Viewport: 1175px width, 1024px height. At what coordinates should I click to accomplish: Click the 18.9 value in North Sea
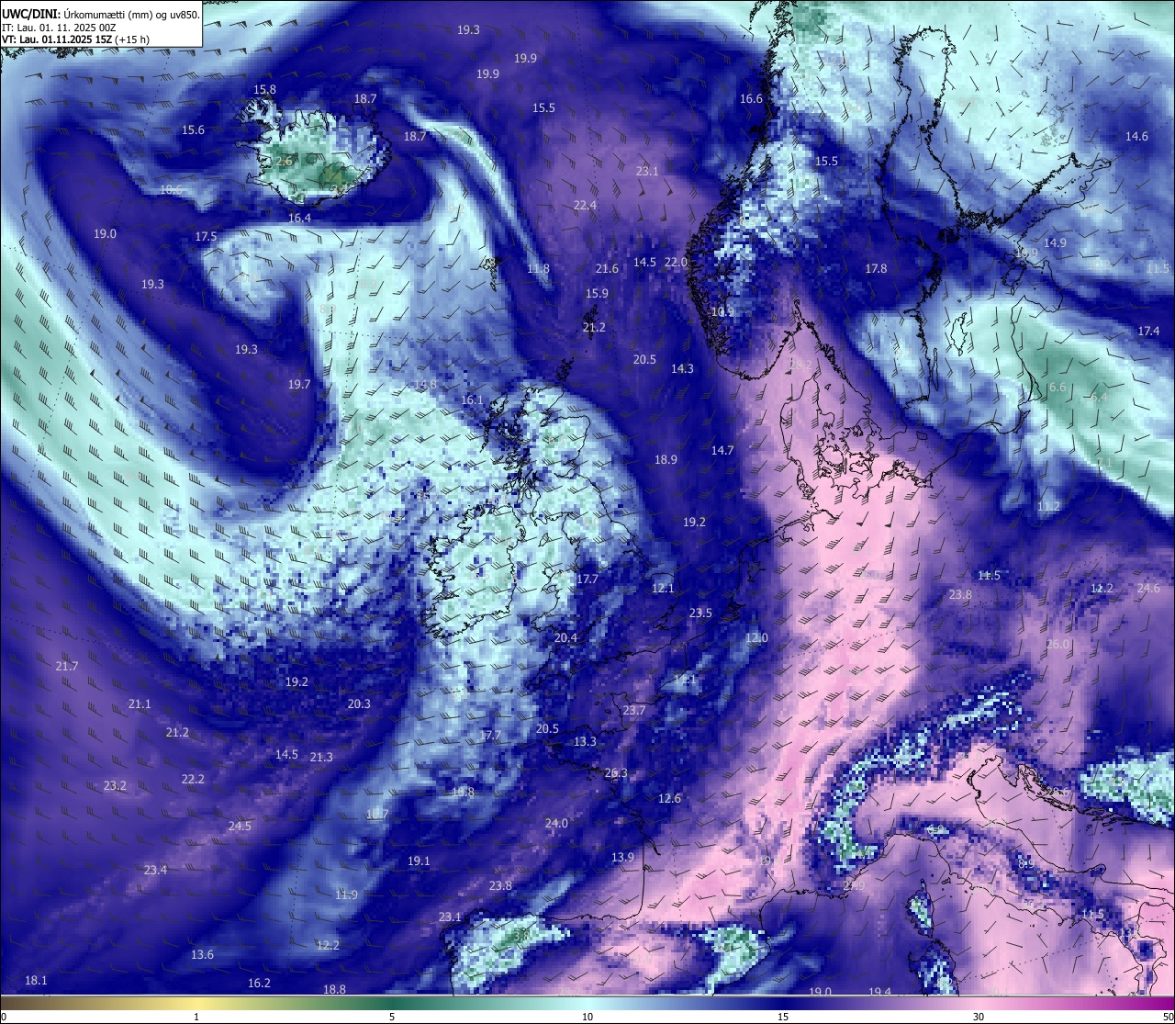(666, 459)
